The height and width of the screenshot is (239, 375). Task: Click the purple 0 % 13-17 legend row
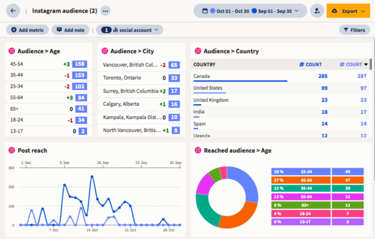318,222
